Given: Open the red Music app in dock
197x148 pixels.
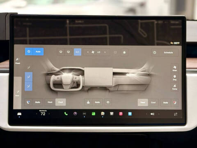Looking at the screenshot, I should click(x=121, y=114).
